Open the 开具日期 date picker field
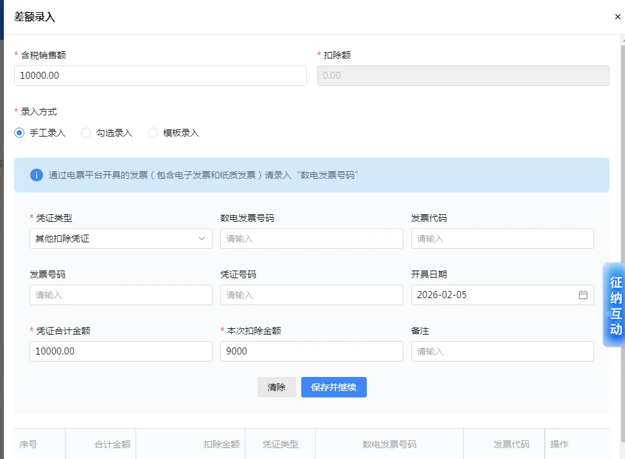The image size is (625, 459). (502, 295)
